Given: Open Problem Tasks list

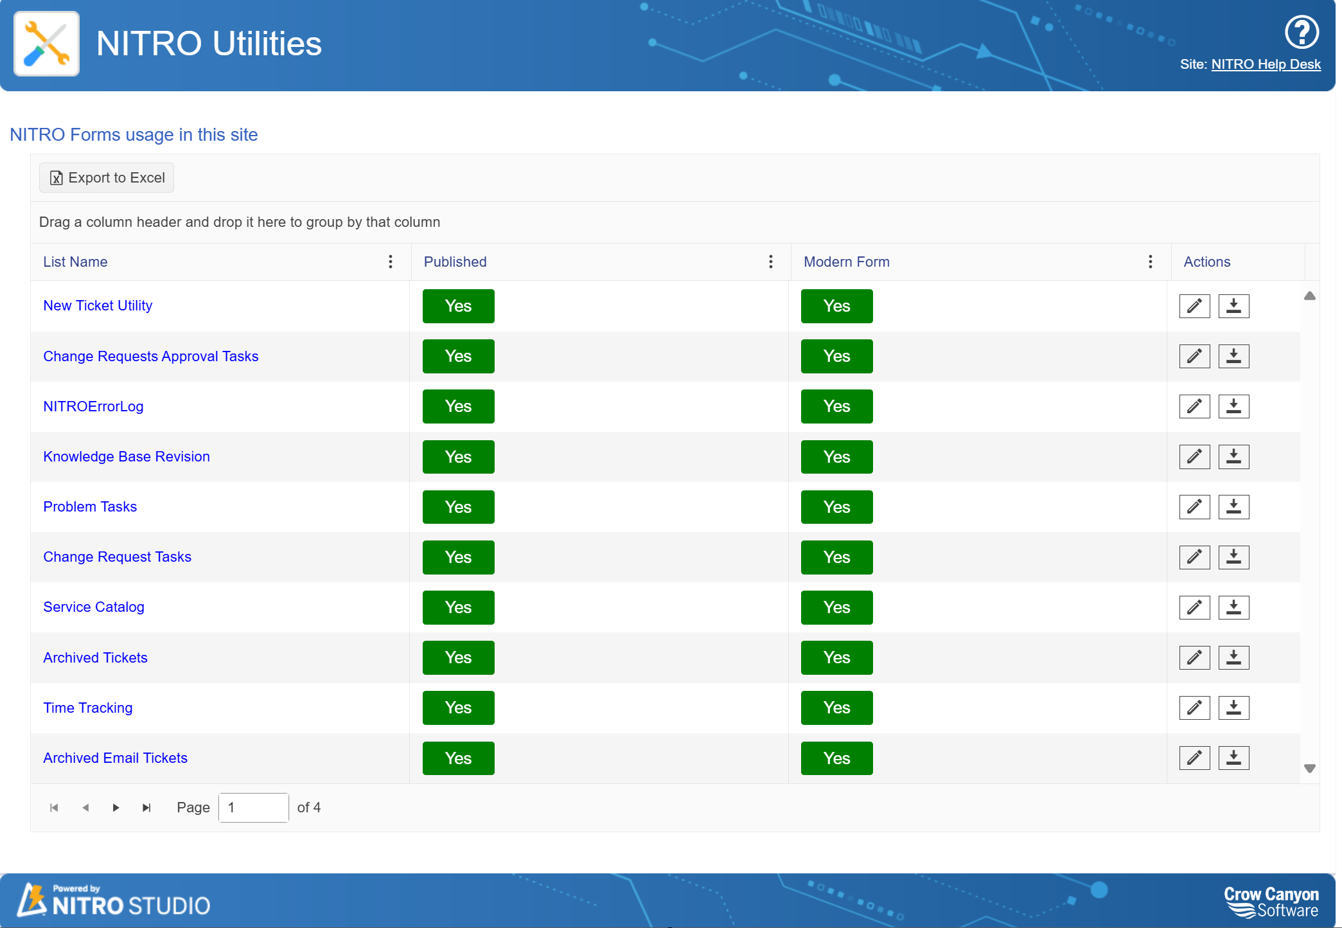Looking at the screenshot, I should [x=90, y=507].
